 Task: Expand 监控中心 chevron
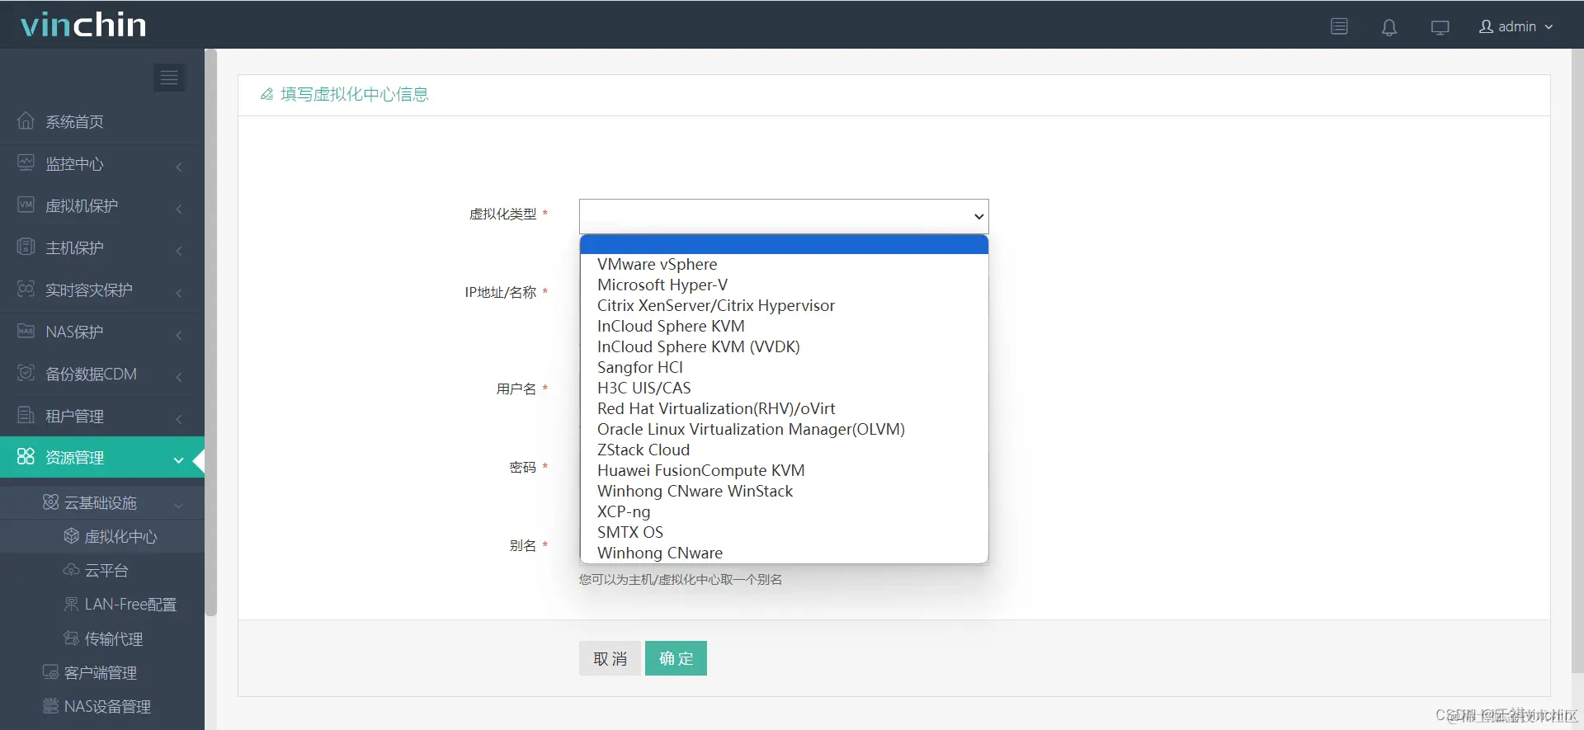[179, 166]
